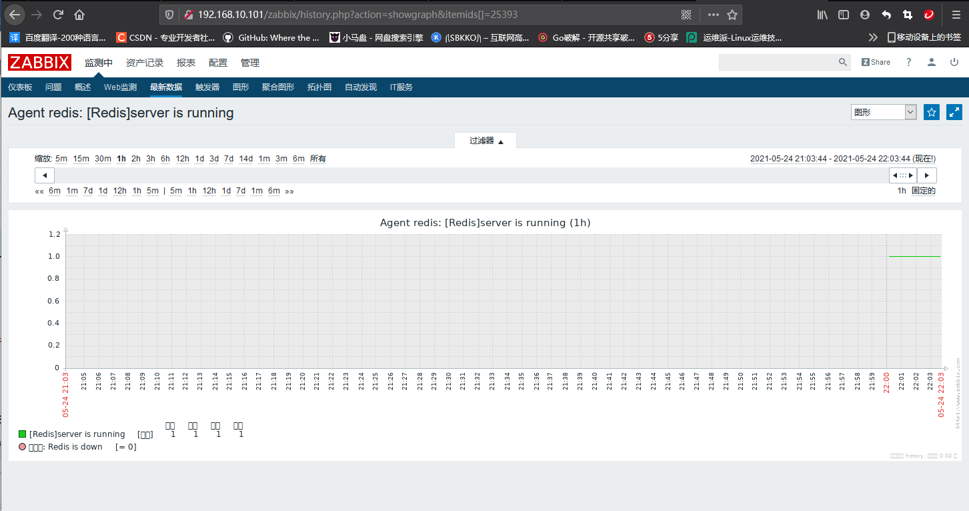Open the page actions three-dot menu

(713, 14)
